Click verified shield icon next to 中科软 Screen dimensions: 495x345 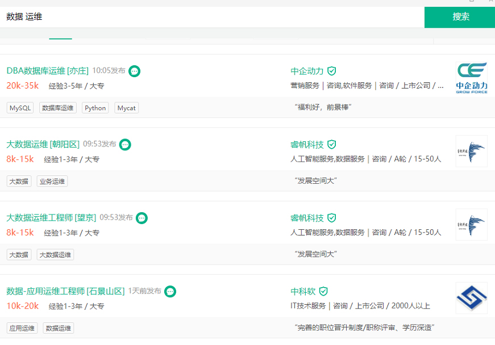[x=323, y=291]
